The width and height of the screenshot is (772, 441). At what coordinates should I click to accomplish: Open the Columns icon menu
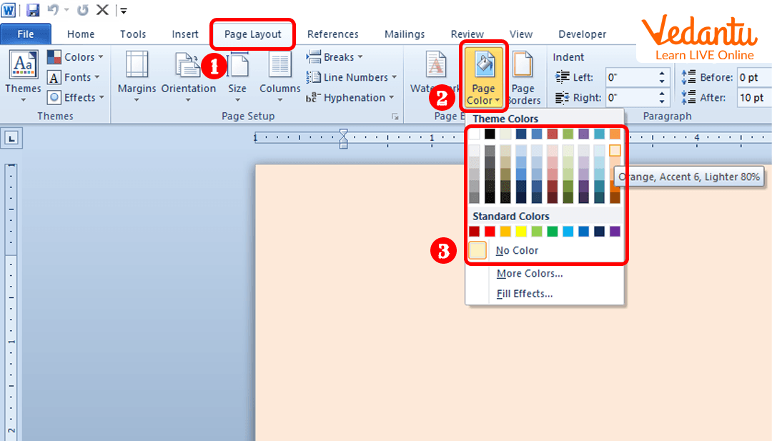pyautogui.click(x=279, y=66)
